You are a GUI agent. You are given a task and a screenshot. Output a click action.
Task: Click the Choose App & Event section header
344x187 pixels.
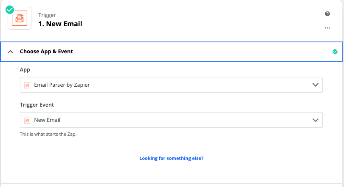[171, 52]
